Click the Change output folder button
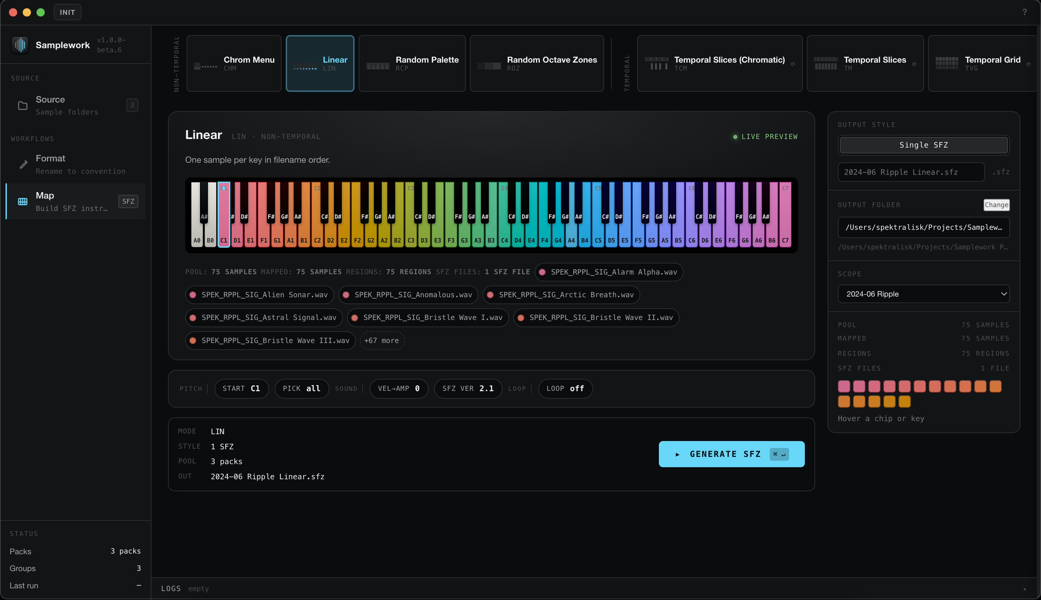This screenshot has width=1041, height=600. (x=997, y=205)
